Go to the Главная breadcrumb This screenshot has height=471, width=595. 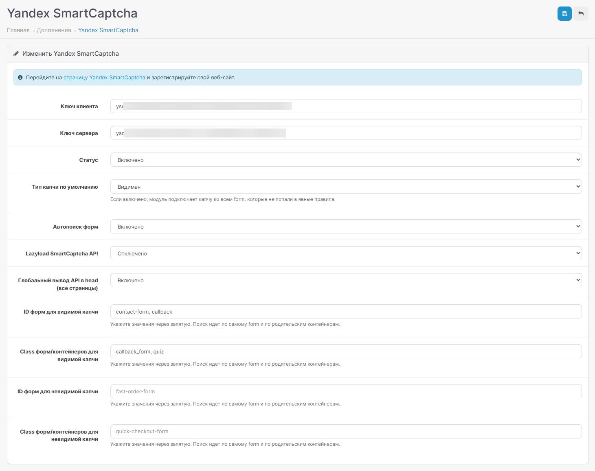[x=18, y=30]
